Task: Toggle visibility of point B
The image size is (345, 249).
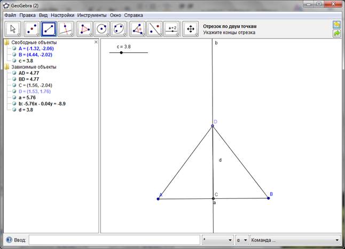Action: pos(14,54)
